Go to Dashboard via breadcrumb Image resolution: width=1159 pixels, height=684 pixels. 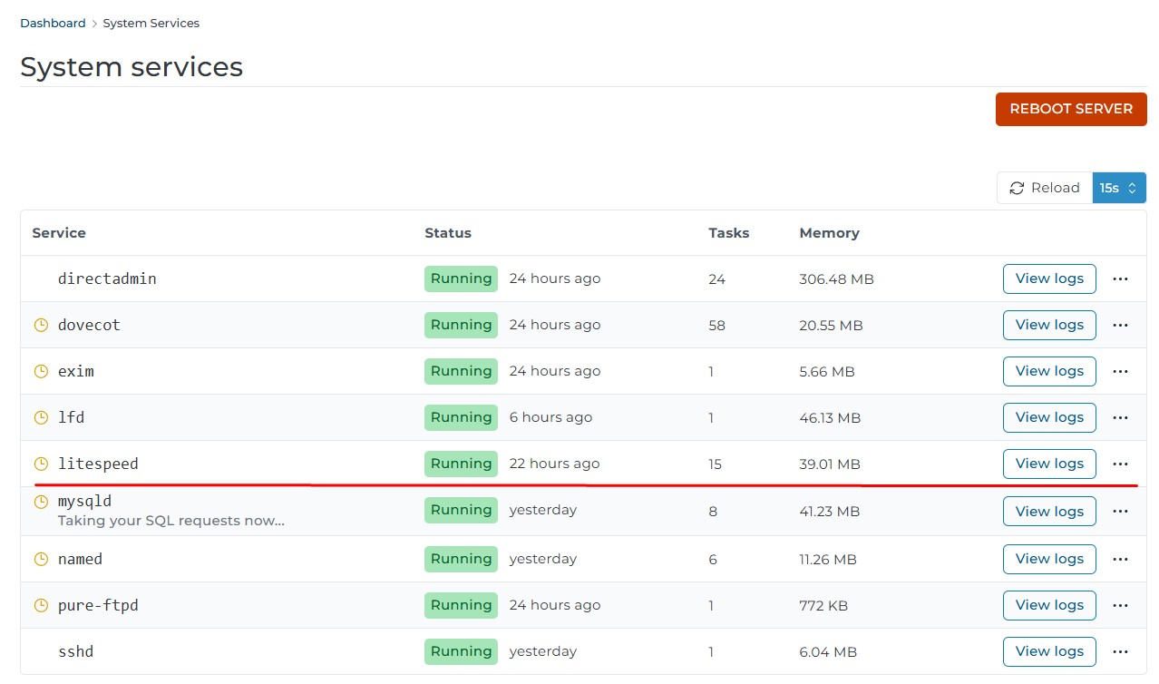53,23
